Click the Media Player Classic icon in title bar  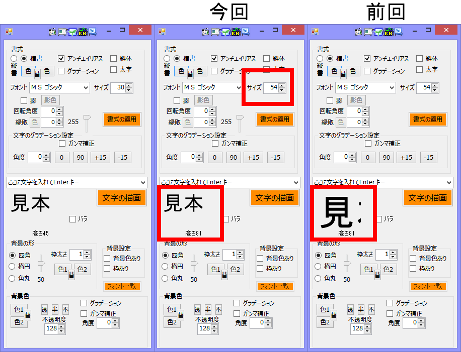[x=52, y=31]
